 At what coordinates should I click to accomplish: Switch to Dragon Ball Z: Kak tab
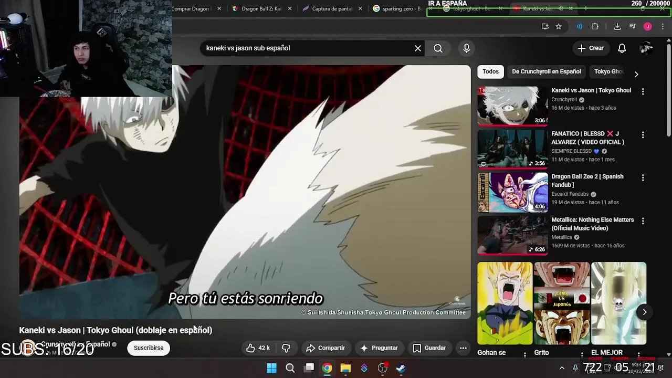coord(261,9)
